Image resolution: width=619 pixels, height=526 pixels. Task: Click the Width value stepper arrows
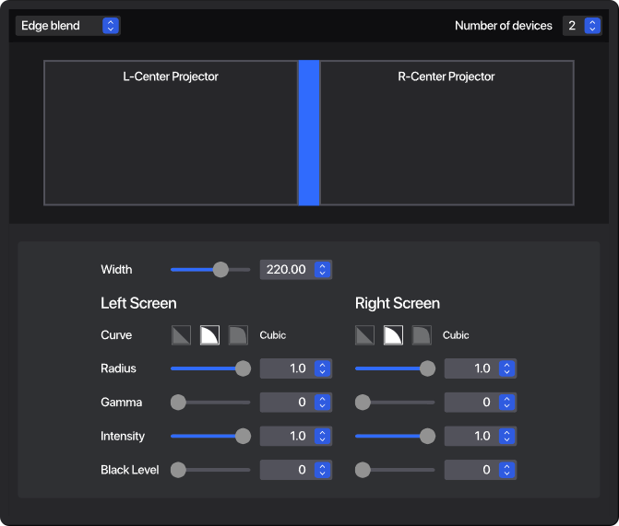[x=322, y=270]
